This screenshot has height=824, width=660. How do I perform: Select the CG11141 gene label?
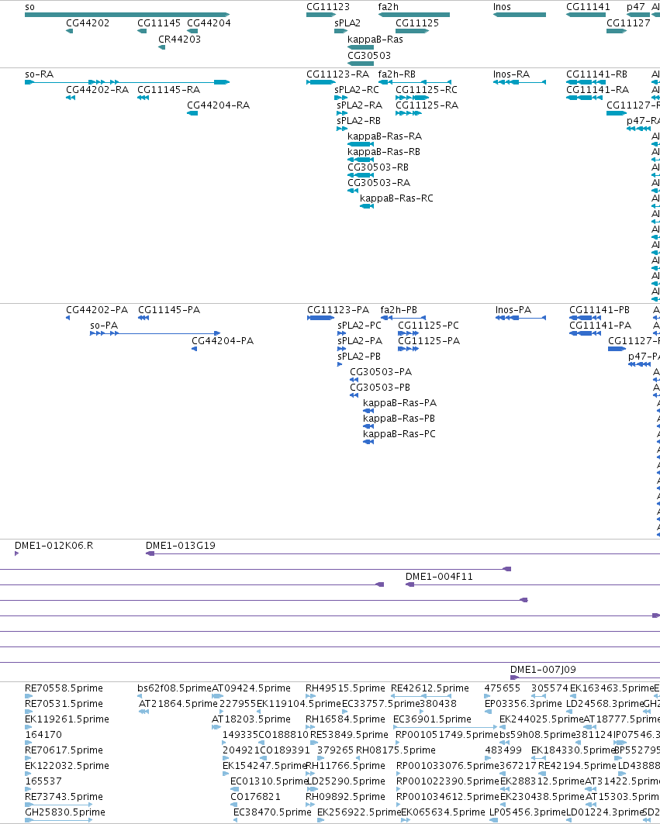pyautogui.click(x=588, y=7)
